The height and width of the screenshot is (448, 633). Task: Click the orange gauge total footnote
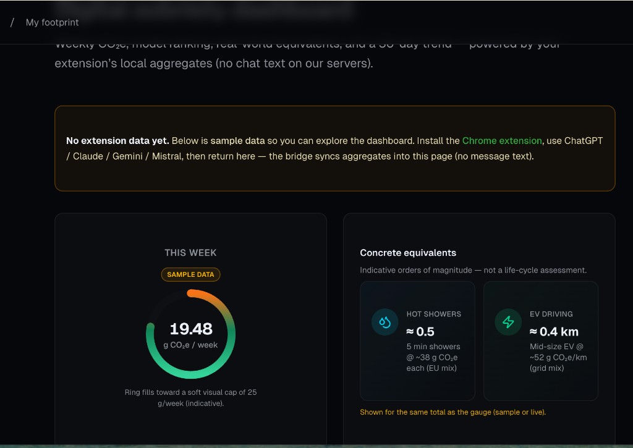tap(452, 412)
